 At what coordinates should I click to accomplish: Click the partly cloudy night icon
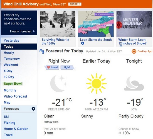click(134, 84)
